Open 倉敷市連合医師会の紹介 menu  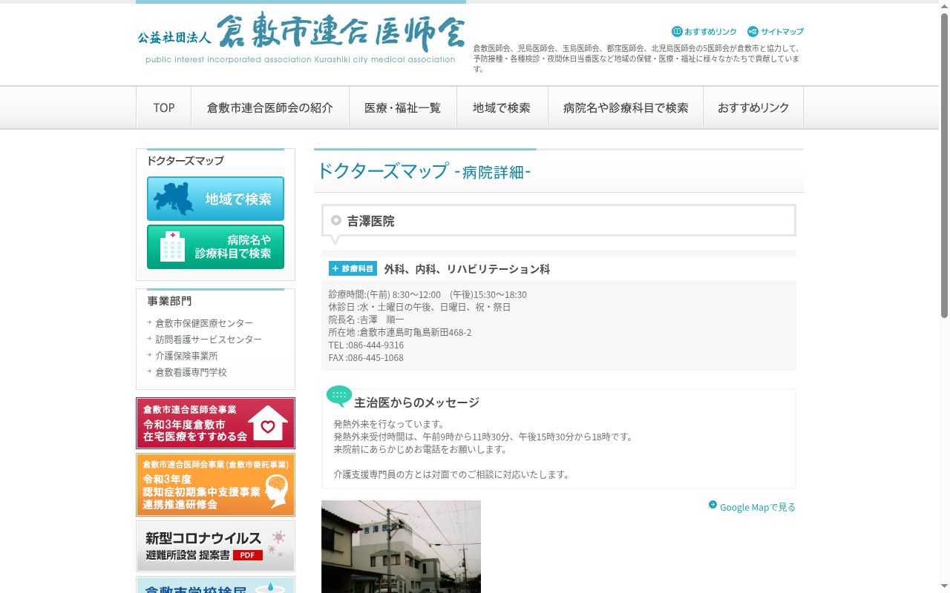pos(270,107)
